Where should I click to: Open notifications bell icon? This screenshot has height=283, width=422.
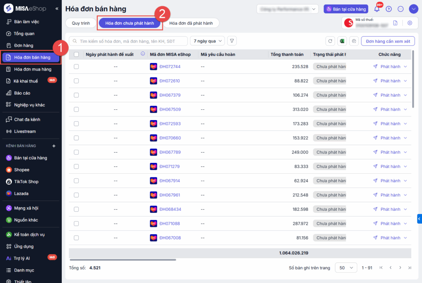pos(377,9)
